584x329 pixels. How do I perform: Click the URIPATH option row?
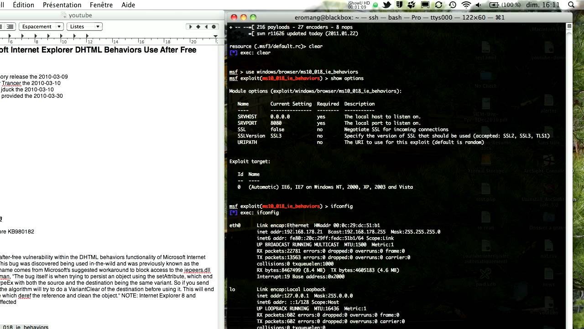coord(361,142)
